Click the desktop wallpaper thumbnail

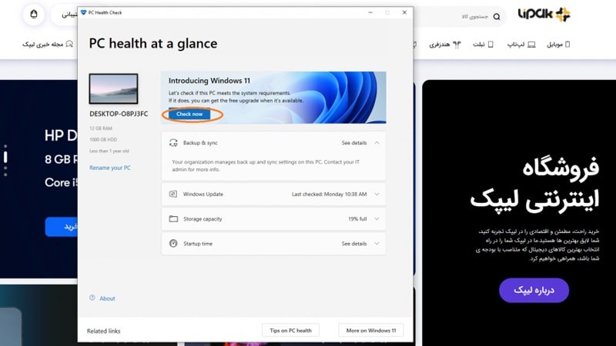(x=113, y=88)
